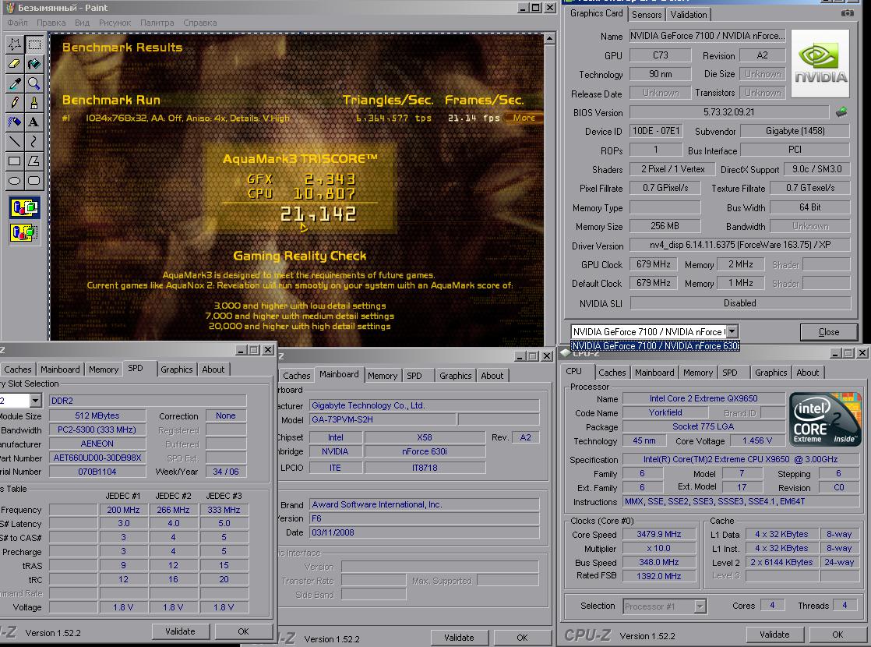Choose transparent selection mode option
This screenshot has width=871, height=647.
click(x=24, y=232)
